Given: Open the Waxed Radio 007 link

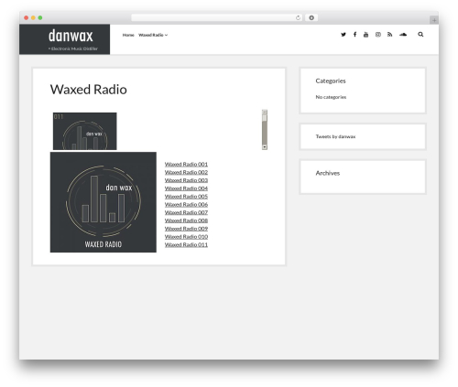Looking at the screenshot, I should click(x=186, y=212).
